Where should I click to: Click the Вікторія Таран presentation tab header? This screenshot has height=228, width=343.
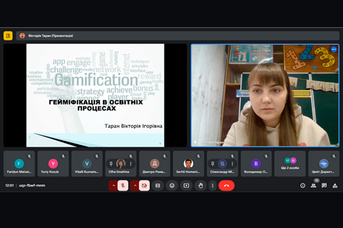(50, 36)
